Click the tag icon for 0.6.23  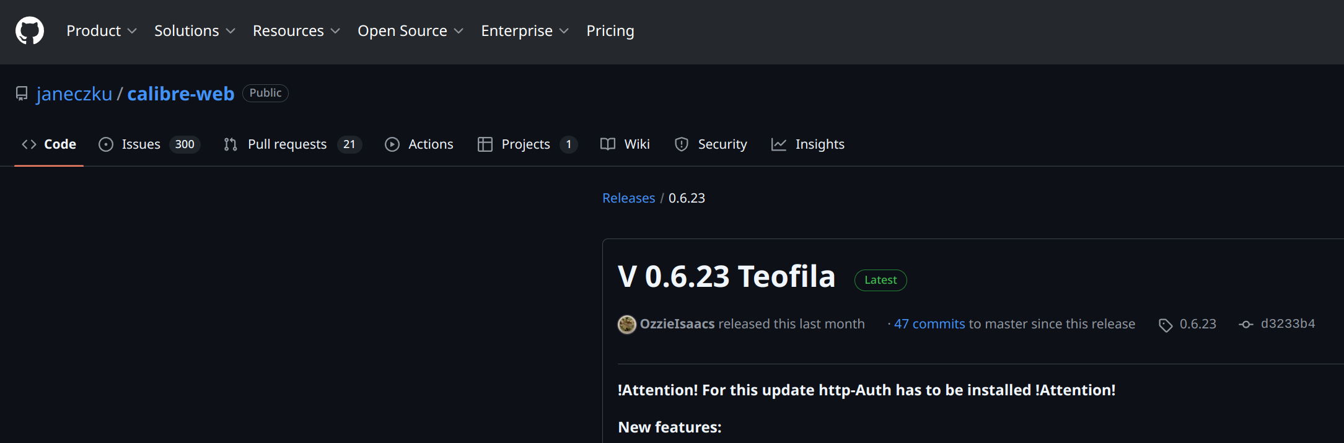(1165, 325)
